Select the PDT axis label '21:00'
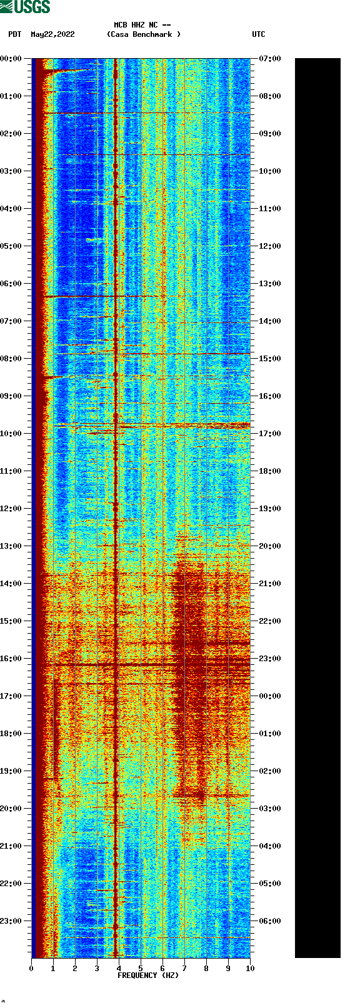 click(x=11, y=846)
